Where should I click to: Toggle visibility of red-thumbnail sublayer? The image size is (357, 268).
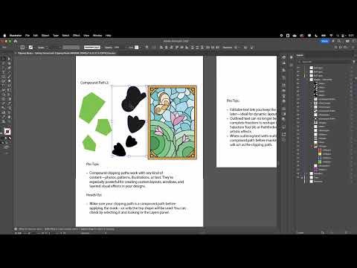click(x=298, y=150)
